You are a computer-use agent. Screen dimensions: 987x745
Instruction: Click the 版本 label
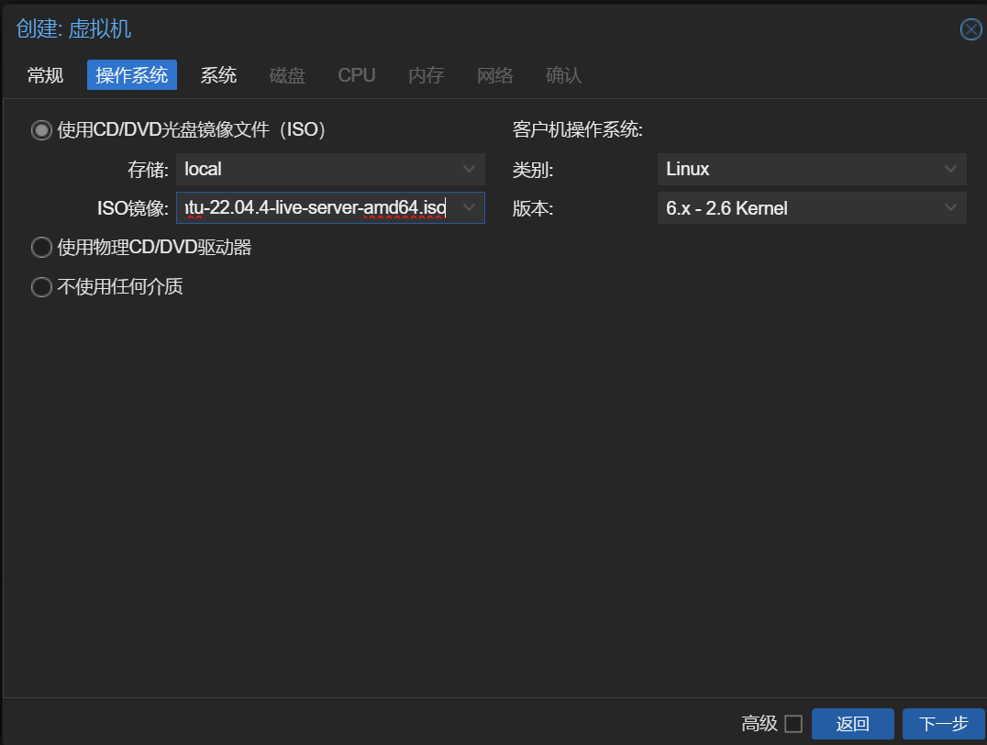[533, 208]
